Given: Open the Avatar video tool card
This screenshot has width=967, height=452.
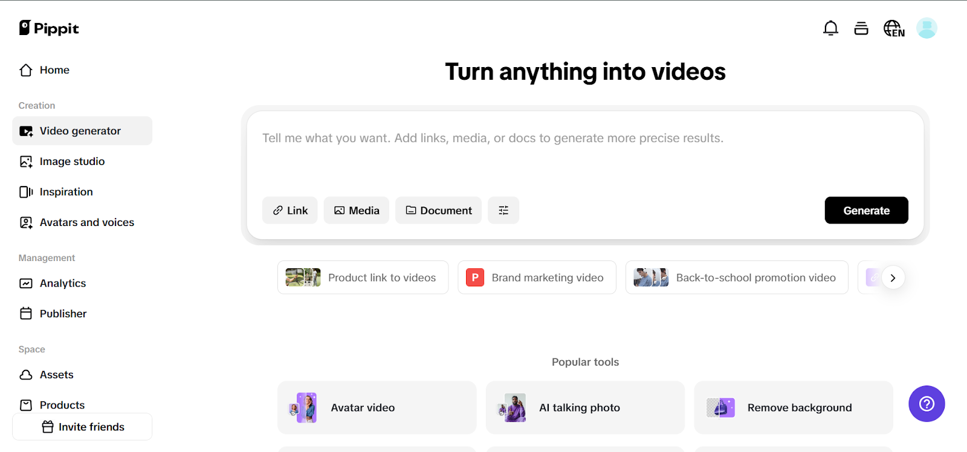Looking at the screenshot, I should 377,407.
